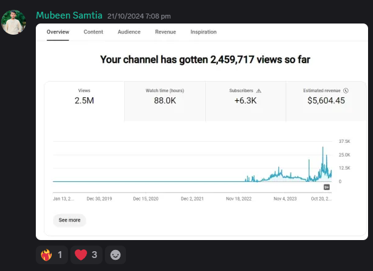
Task: Select the Estimated revenue card
Action: tap(326, 101)
